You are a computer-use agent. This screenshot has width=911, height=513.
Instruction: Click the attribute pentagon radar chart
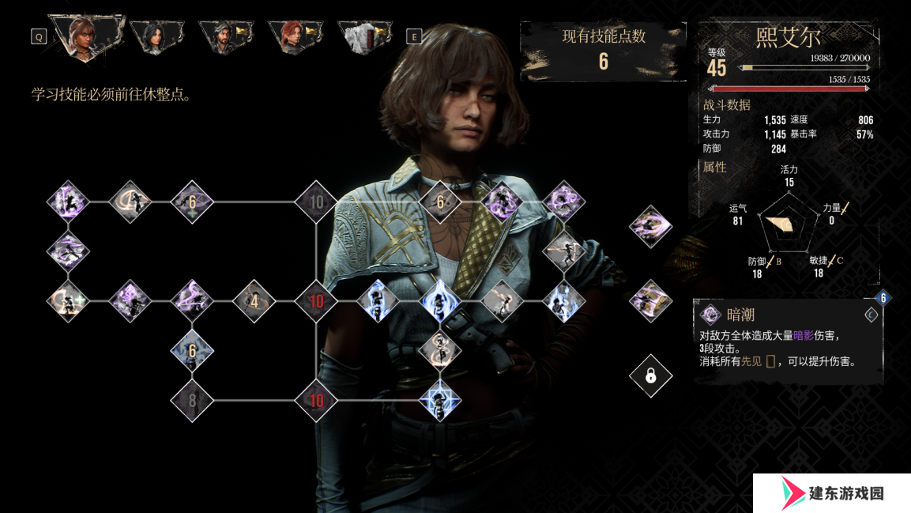pos(789,224)
